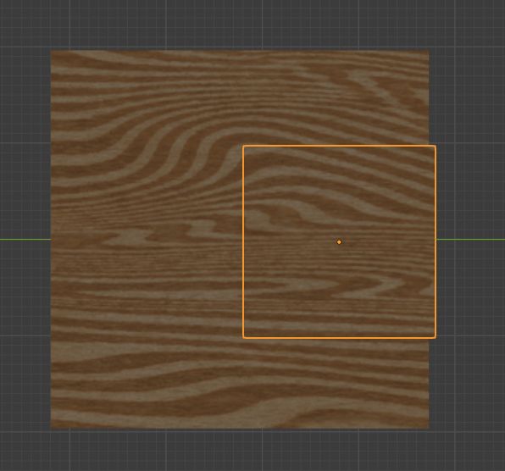Click the top-left corner of orange outline
This screenshot has width=505, height=471.
point(243,147)
